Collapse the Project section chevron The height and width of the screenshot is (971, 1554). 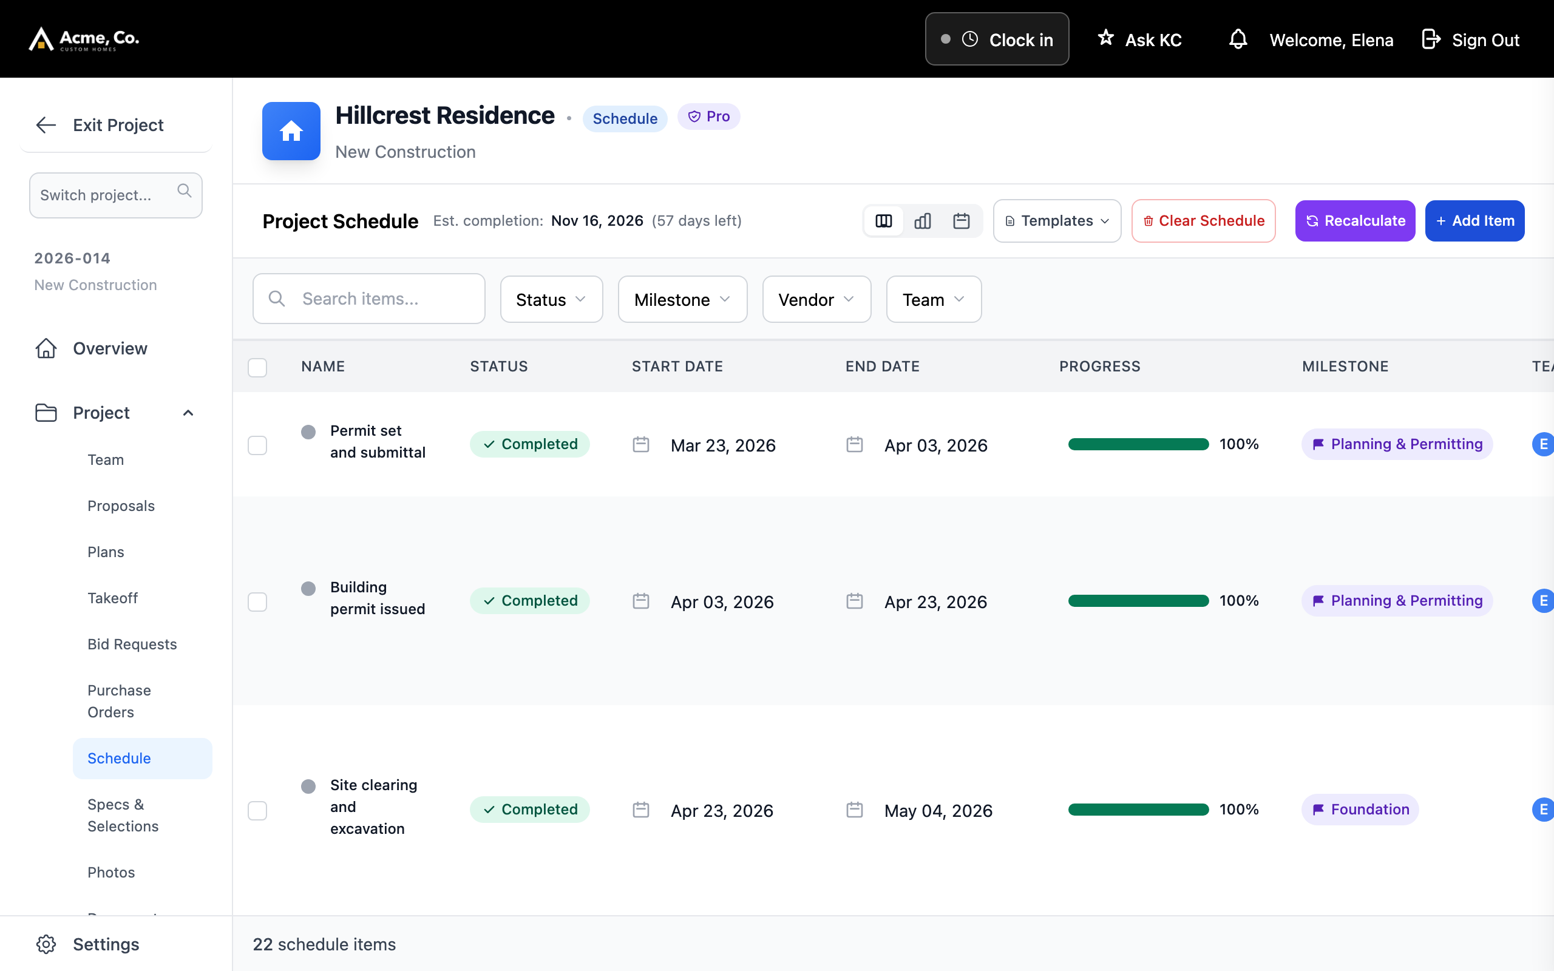click(x=188, y=413)
